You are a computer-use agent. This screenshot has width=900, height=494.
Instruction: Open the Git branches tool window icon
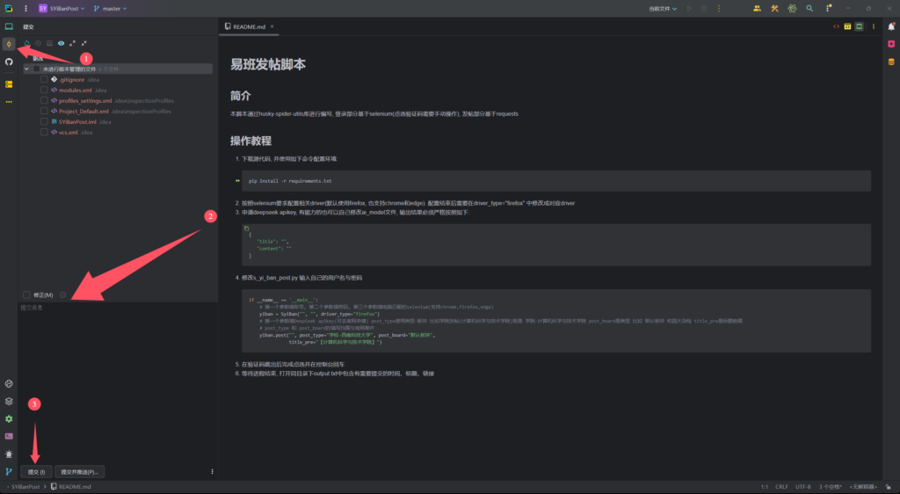click(x=9, y=471)
